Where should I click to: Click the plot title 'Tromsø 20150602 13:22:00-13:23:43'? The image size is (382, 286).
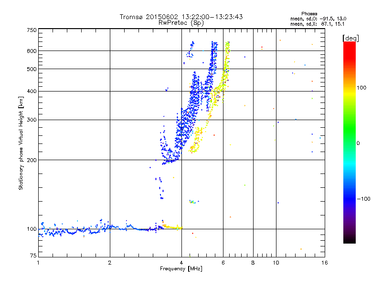coord(181,17)
